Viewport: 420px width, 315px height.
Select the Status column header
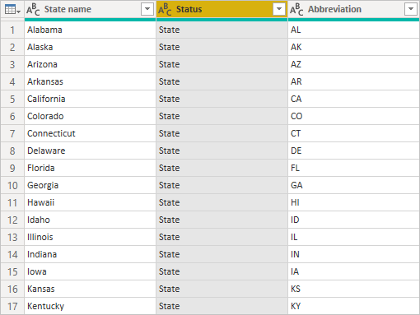click(x=222, y=10)
